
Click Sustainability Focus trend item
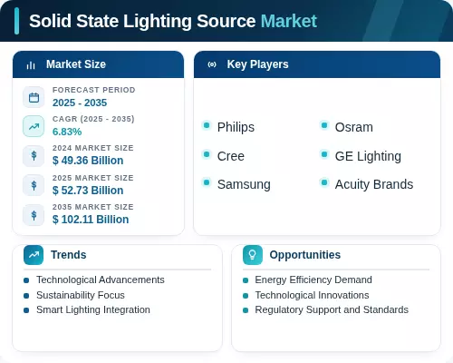pos(81,295)
